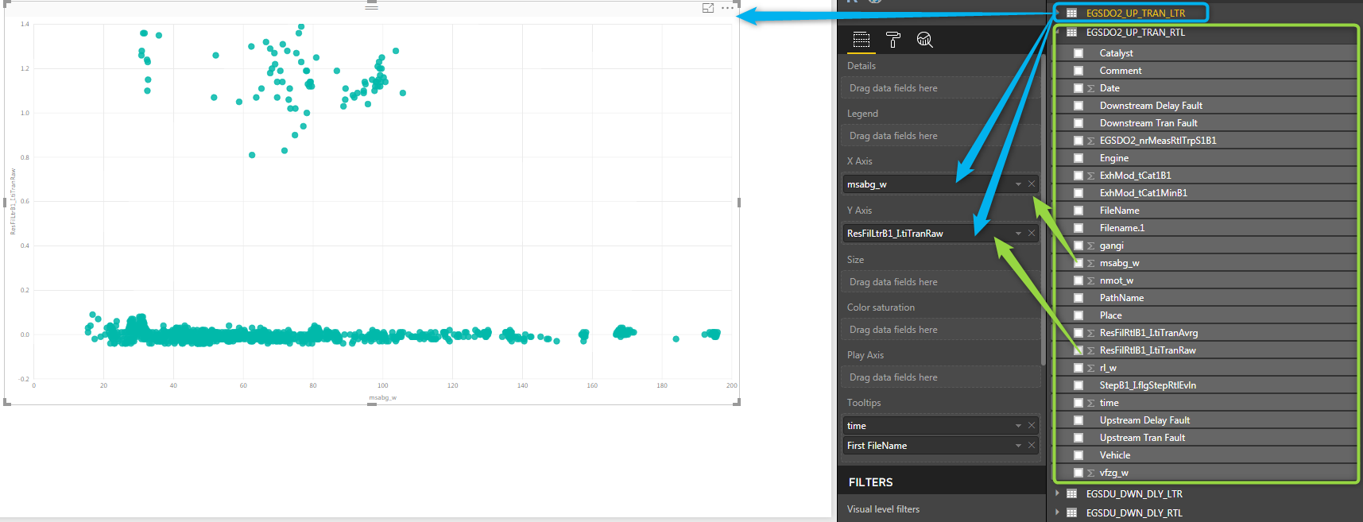Enable Downstream Delay Fault checkbox
Screen dimensions: 1363x522
click(1078, 106)
